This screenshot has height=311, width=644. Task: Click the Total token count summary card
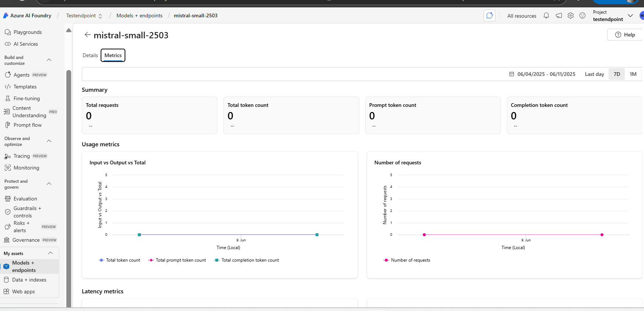[x=291, y=115]
